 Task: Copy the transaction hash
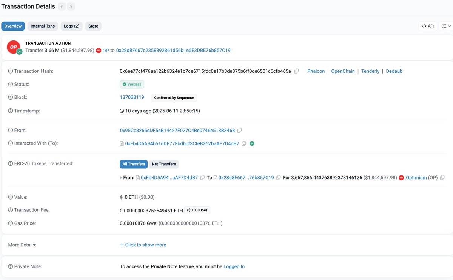(297, 71)
